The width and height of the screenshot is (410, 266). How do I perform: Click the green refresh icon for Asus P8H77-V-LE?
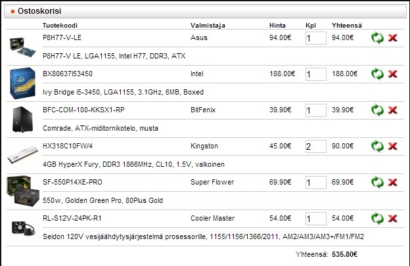tap(377, 37)
